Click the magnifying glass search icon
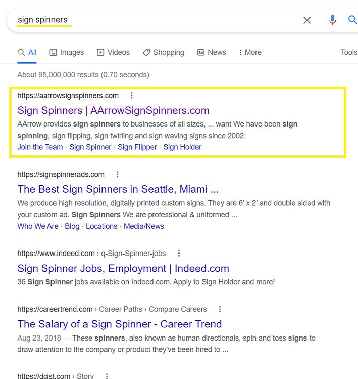 pyautogui.click(x=352, y=20)
